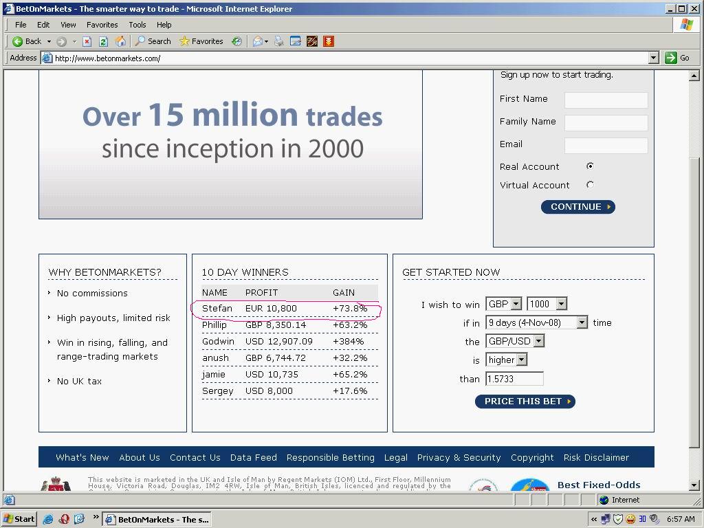Open the Tools menu

[137, 25]
